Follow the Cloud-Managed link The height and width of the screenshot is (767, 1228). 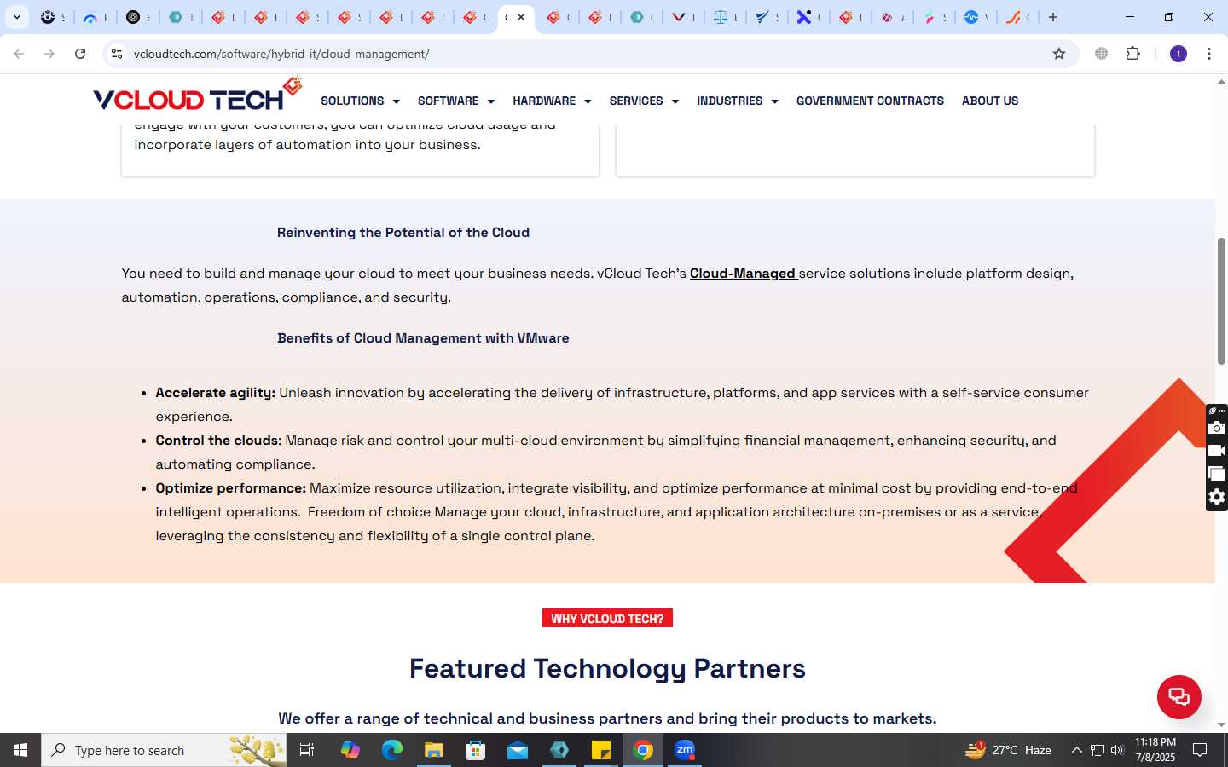[x=743, y=274]
